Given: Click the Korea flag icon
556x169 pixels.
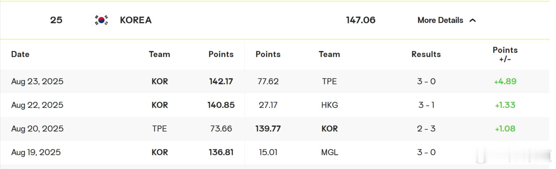Looking at the screenshot, I should pos(101,20).
